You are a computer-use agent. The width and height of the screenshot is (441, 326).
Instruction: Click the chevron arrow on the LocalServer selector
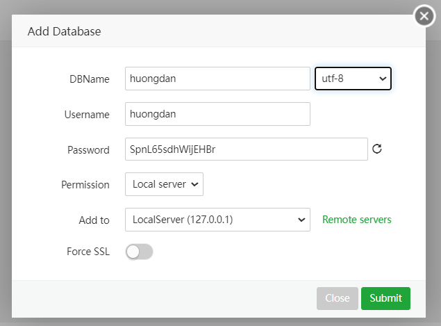(301, 220)
